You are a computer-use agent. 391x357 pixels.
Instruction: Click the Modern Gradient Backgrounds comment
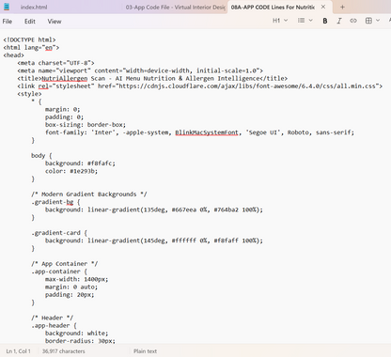coord(89,194)
